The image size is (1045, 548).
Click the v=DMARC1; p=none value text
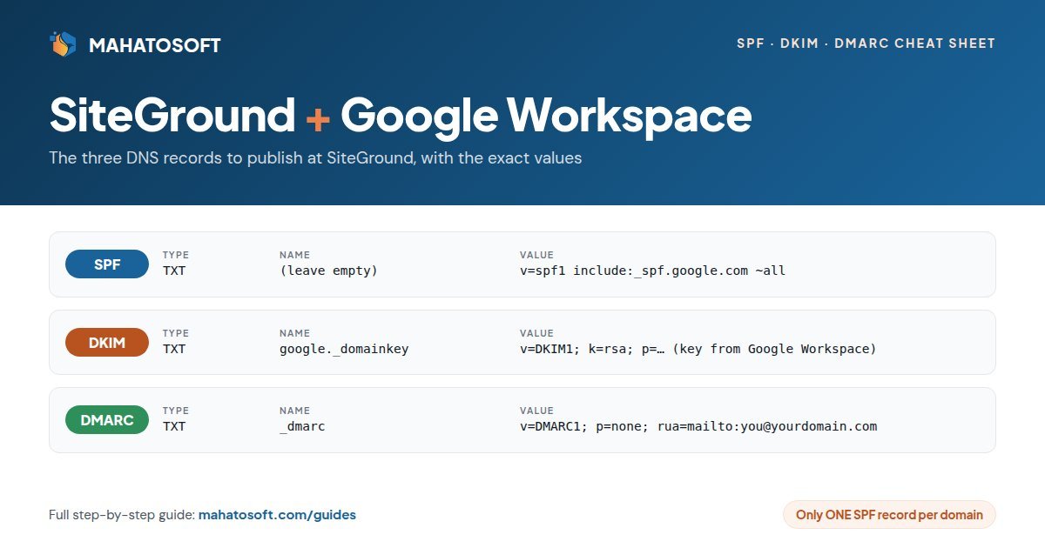point(698,426)
